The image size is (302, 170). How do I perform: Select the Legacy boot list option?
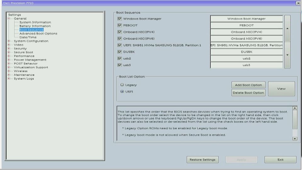tap(122, 85)
